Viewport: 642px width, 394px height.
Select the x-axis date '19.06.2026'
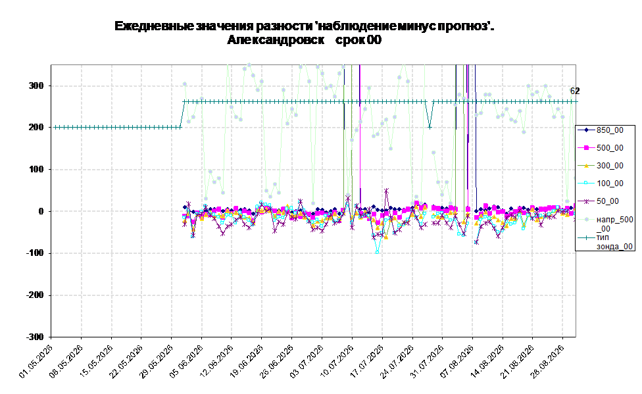[247, 361]
